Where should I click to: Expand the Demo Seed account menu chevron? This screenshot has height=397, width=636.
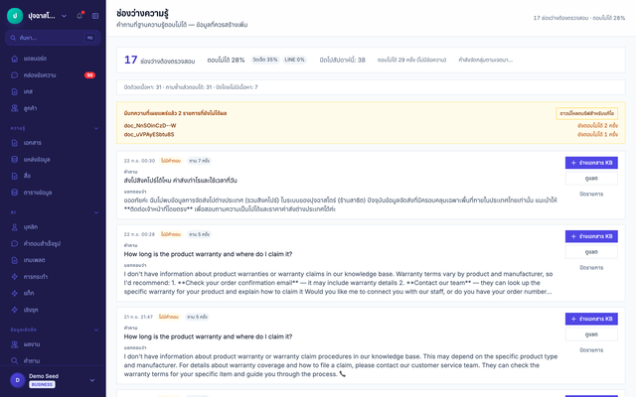pyautogui.click(x=92, y=380)
